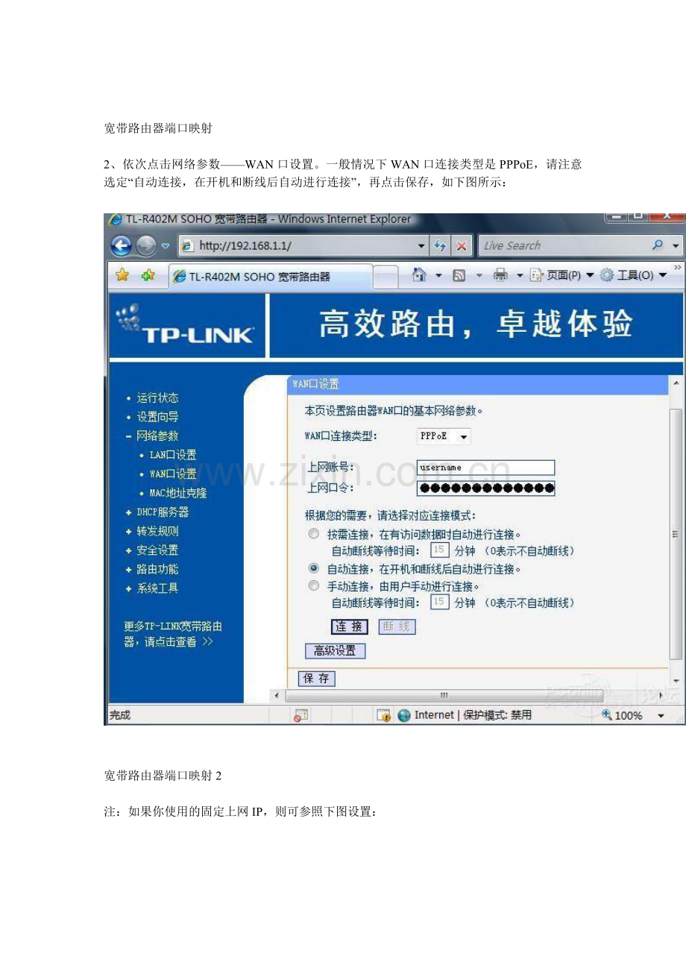Click the vertical scrollbar up arrow
Image resolution: width=686 pixels, height=971 pixels.
676,383
